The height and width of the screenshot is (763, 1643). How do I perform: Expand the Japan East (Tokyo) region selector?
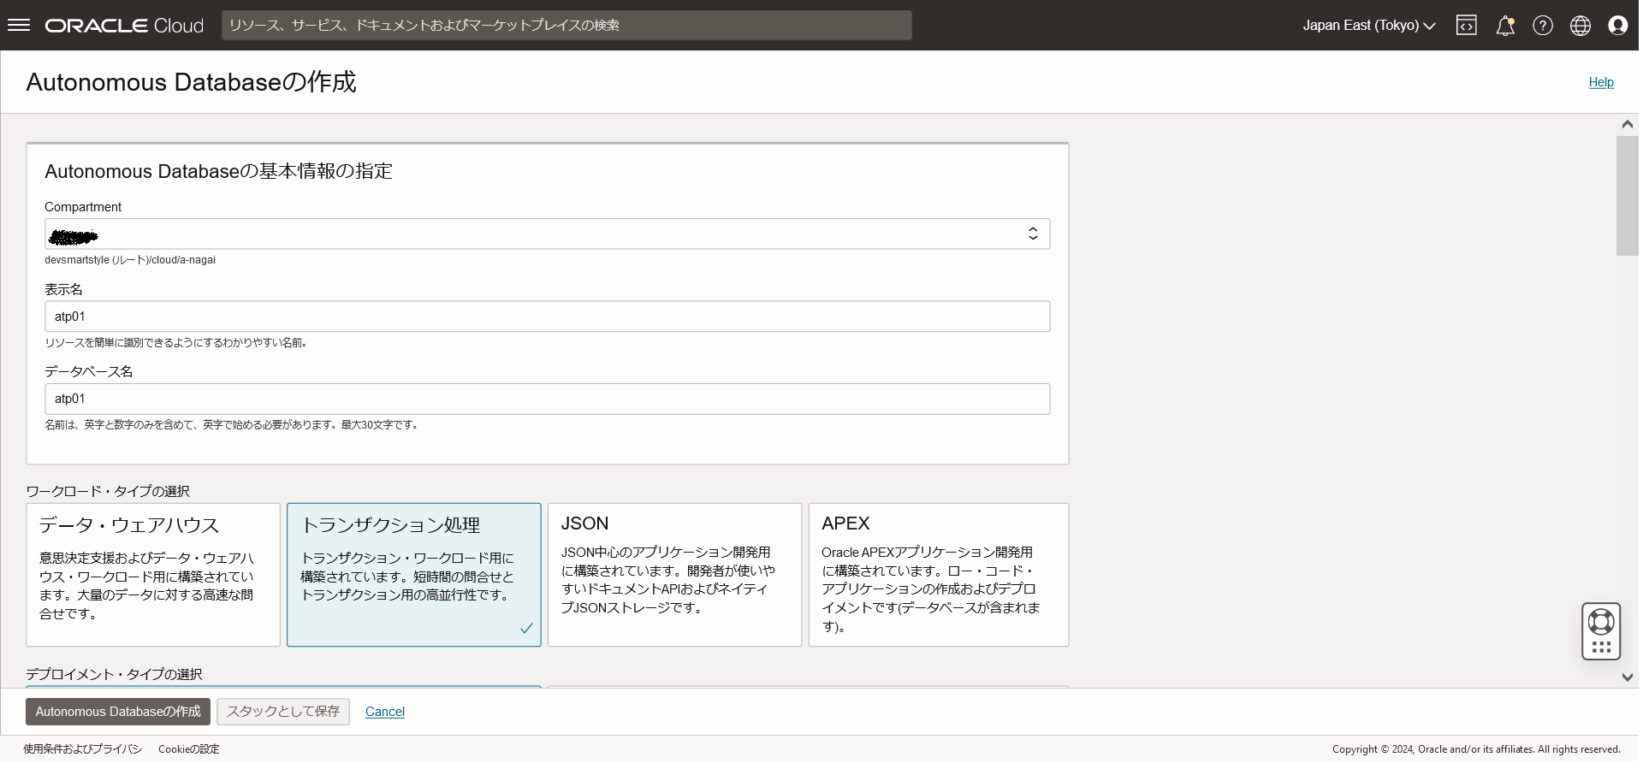pyautogui.click(x=1369, y=26)
